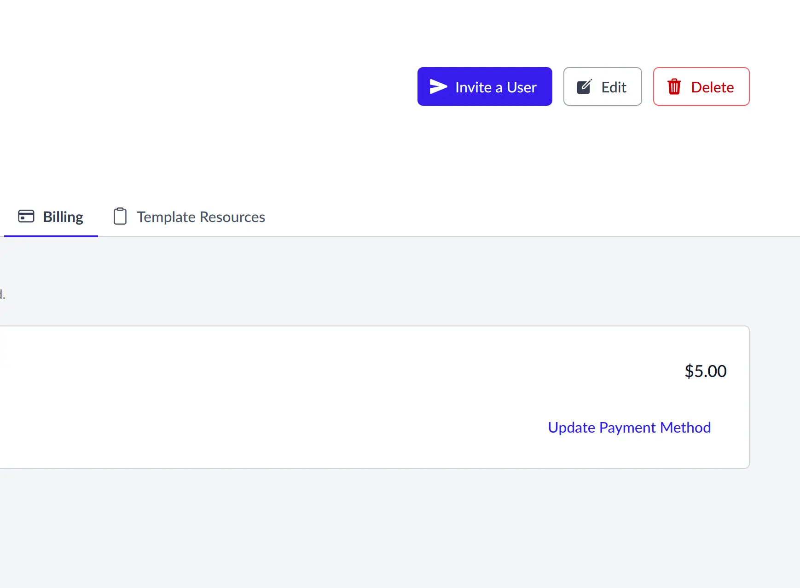Click the pencil icon on the Edit button
Screen dimensions: 800x588
click(584, 86)
